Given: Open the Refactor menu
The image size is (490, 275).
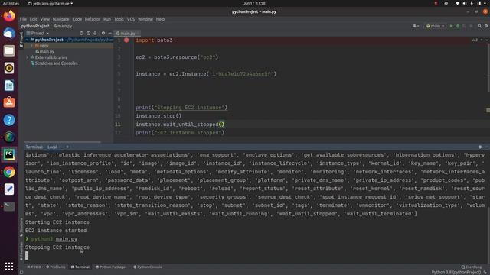Looking at the screenshot, I should point(93,19).
